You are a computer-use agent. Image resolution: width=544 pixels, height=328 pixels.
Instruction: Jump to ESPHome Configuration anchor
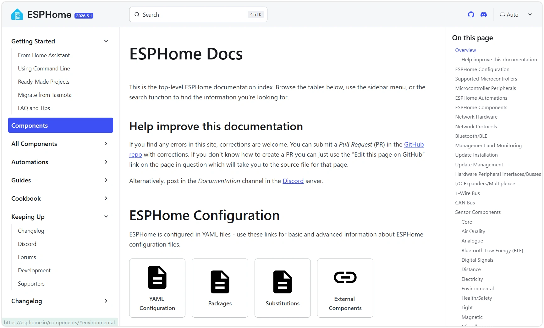(x=482, y=69)
